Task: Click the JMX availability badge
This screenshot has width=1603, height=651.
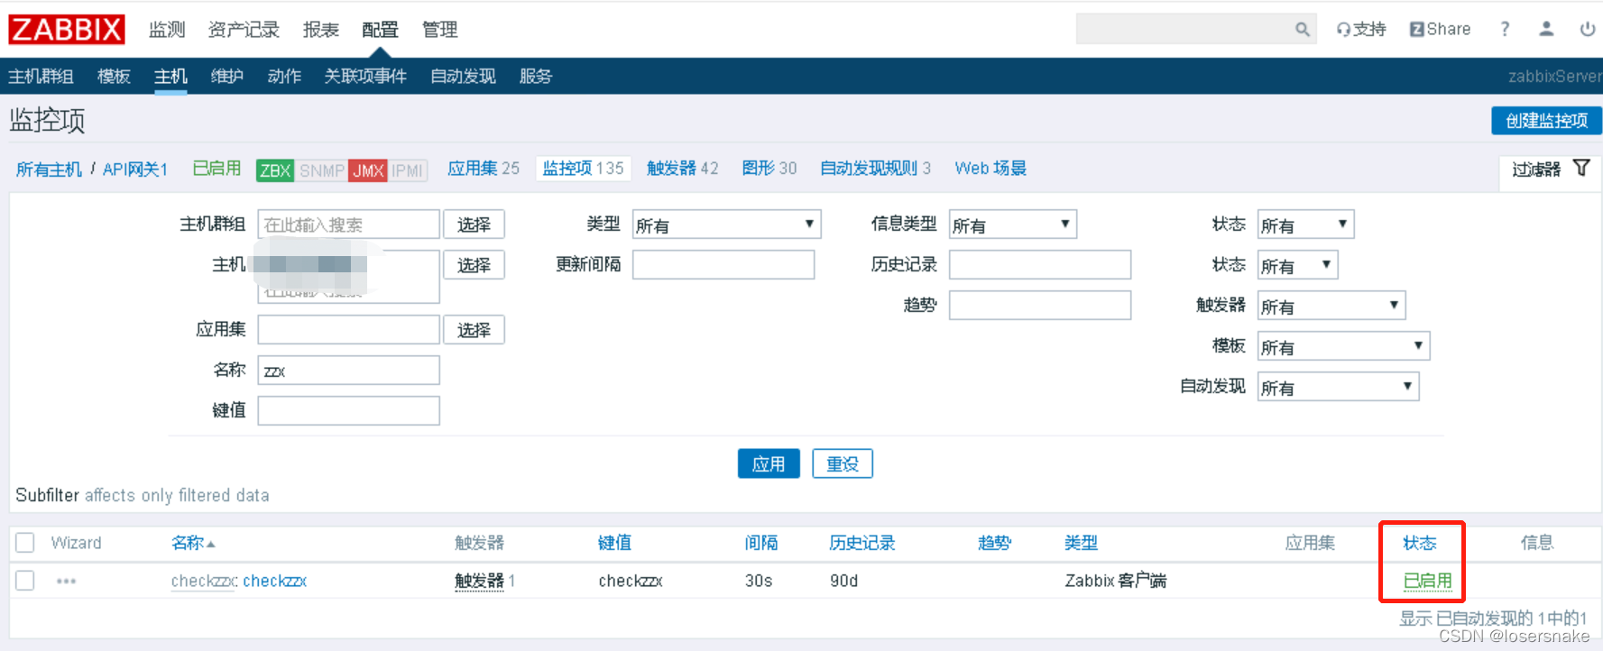Action: tap(368, 170)
